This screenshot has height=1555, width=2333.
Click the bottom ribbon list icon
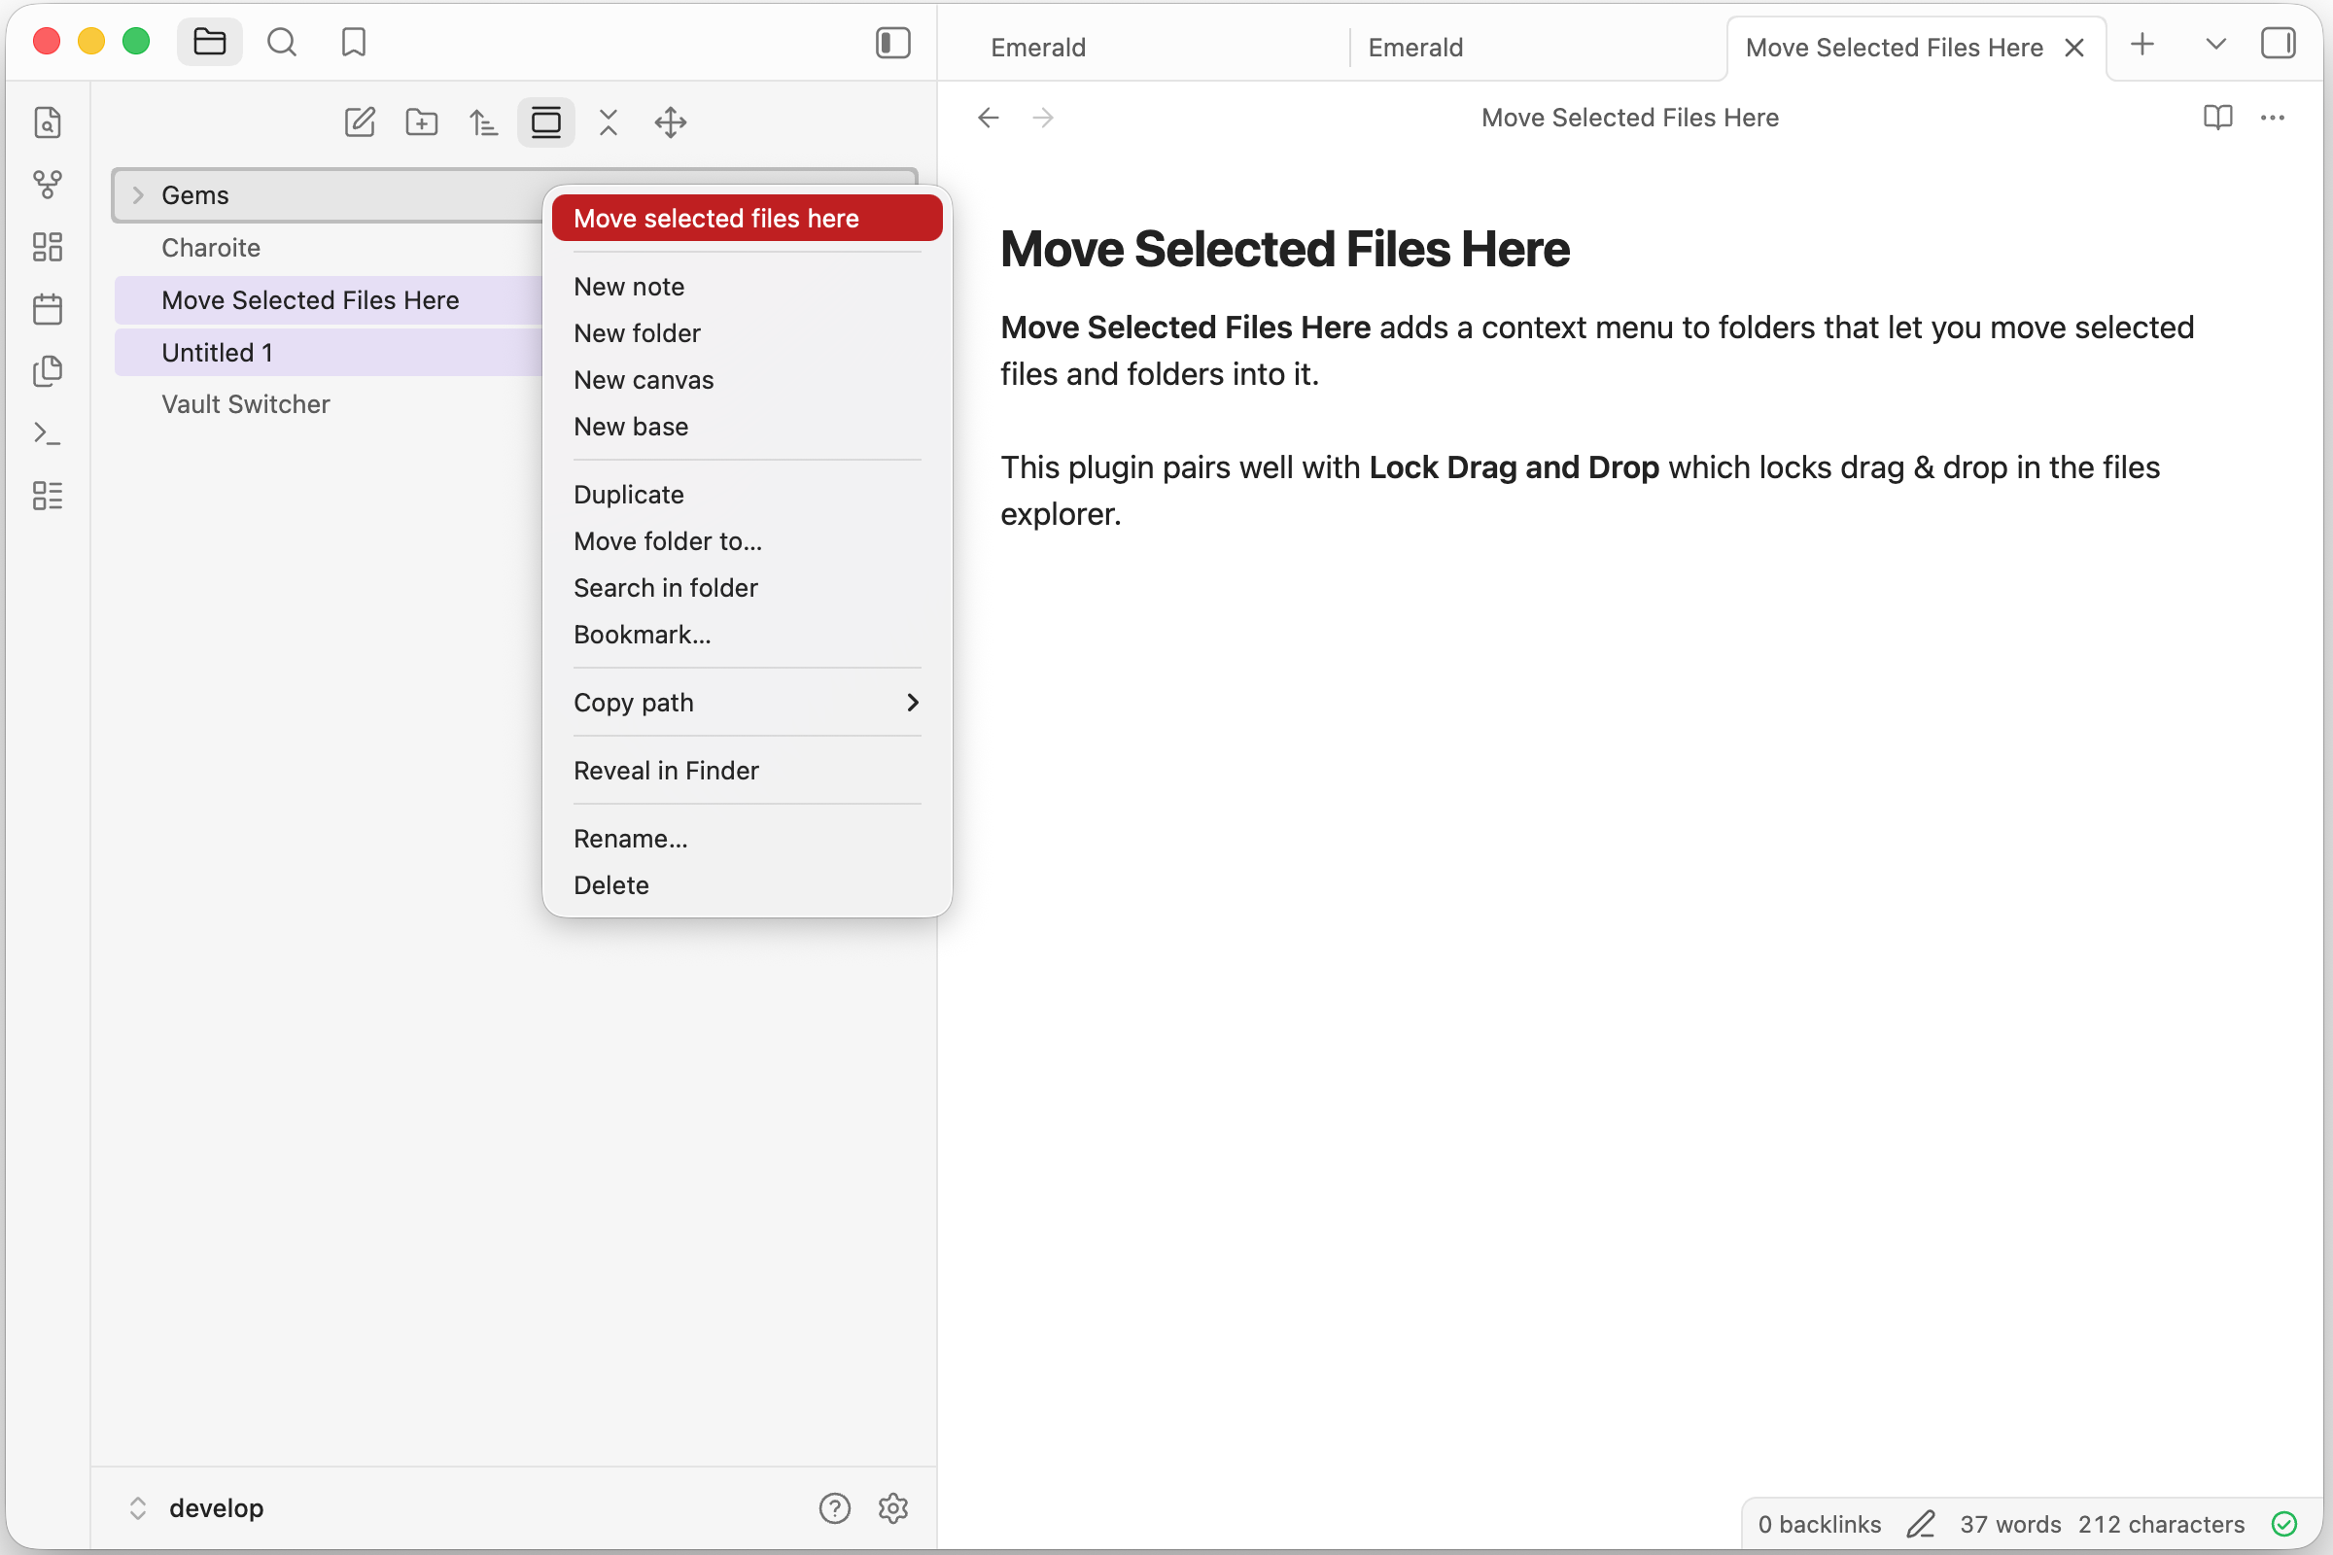(48, 496)
